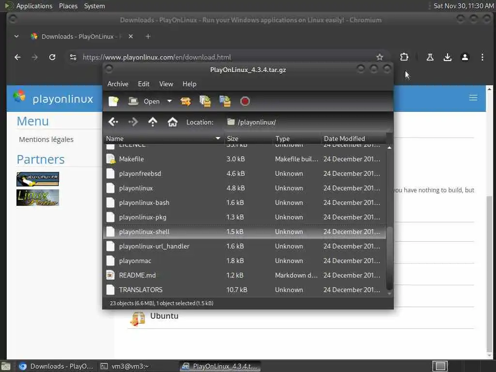Open the Edit menu
Image resolution: width=496 pixels, height=372 pixels.
(143, 84)
